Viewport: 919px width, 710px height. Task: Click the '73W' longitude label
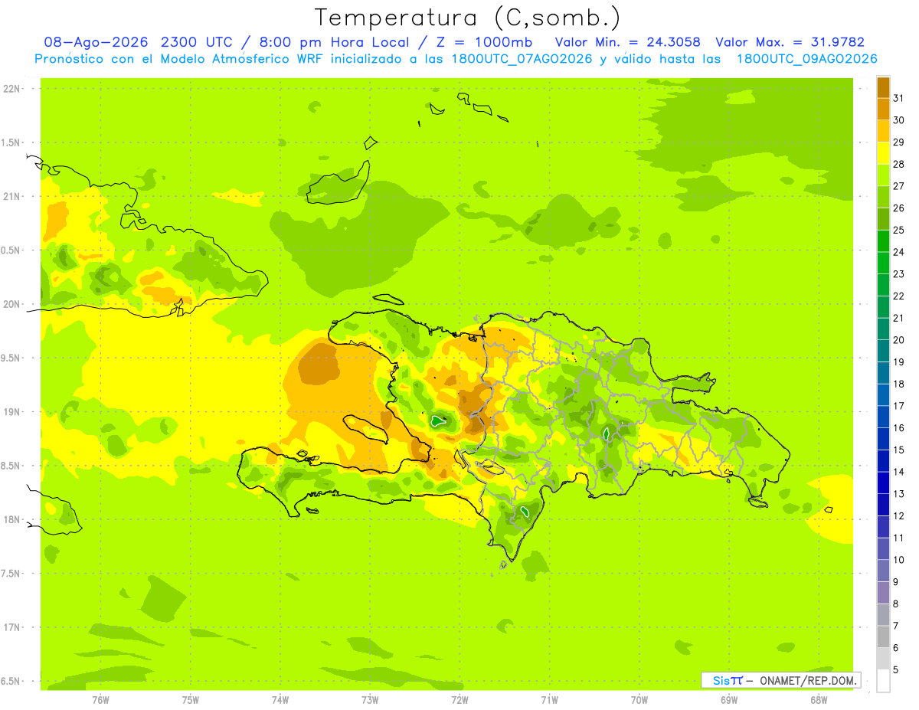point(370,700)
